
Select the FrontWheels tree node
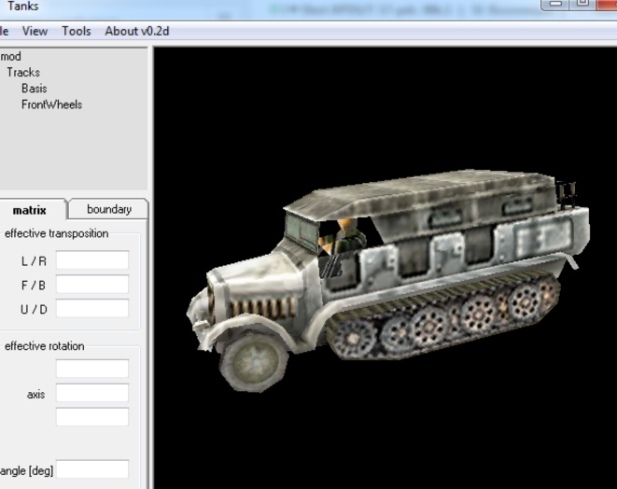[51, 105]
